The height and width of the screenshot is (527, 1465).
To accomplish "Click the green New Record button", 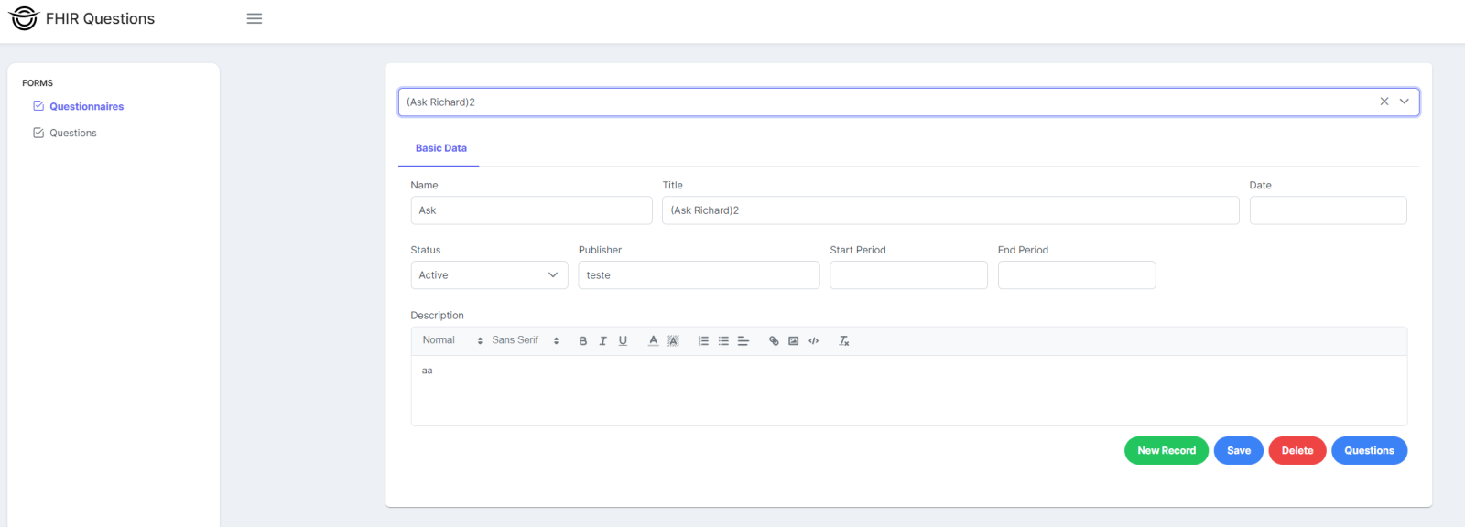I will tap(1166, 451).
